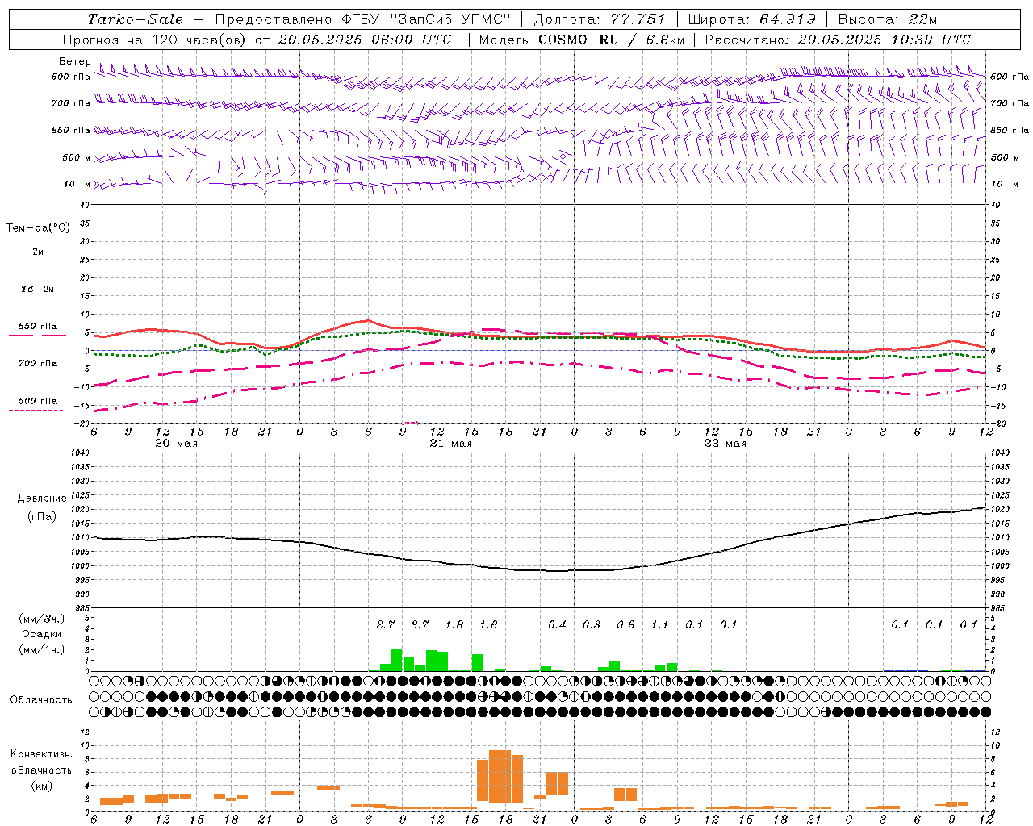Select the 1.8 precipitation total
The image size is (1033, 826).
(454, 624)
